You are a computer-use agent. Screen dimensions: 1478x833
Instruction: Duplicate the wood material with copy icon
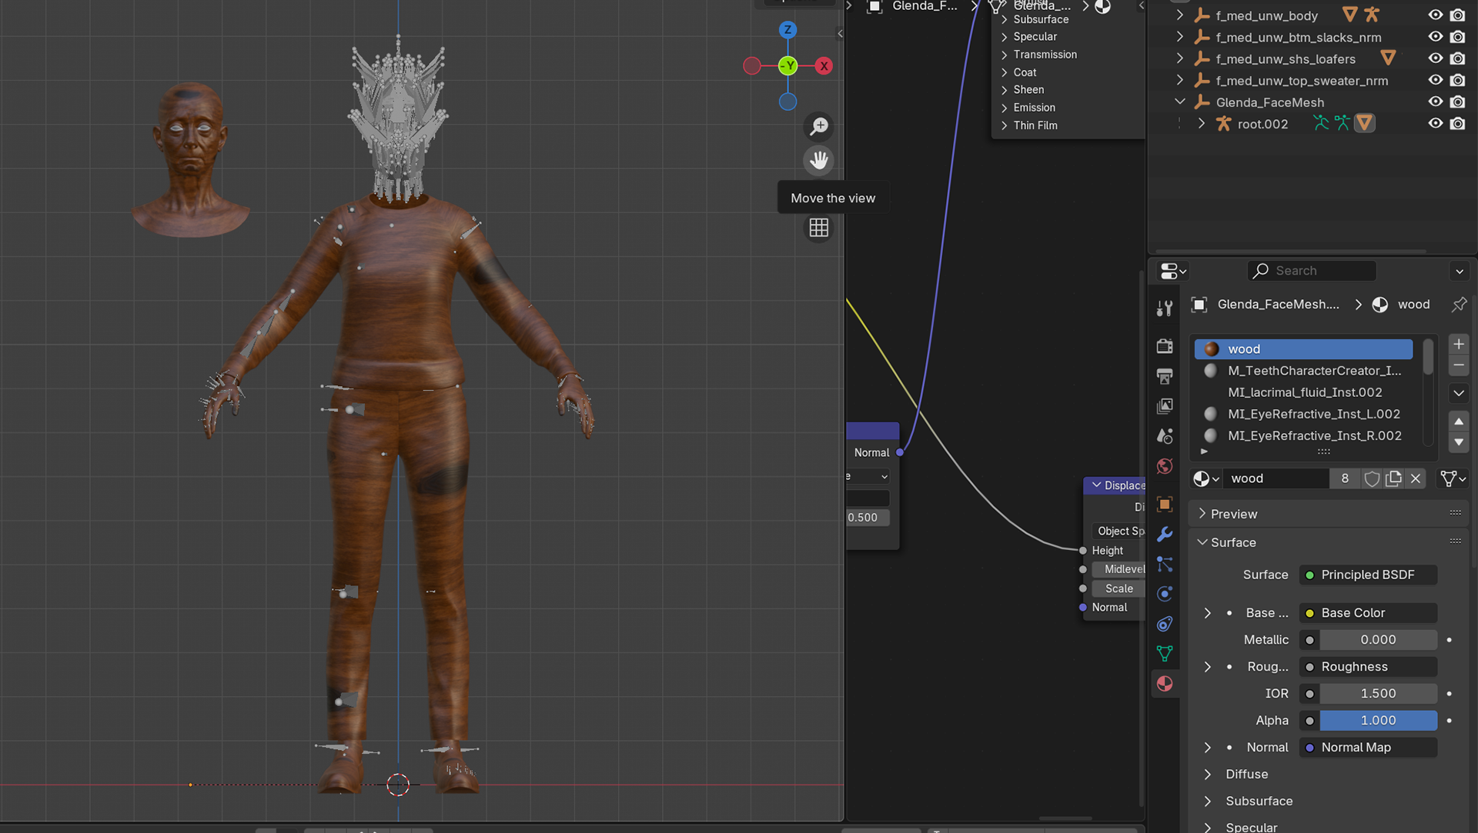coord(1393,478)
